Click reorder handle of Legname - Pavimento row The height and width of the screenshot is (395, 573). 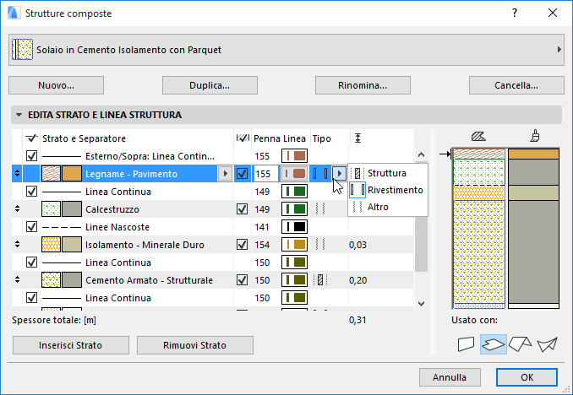pos(17,174)
